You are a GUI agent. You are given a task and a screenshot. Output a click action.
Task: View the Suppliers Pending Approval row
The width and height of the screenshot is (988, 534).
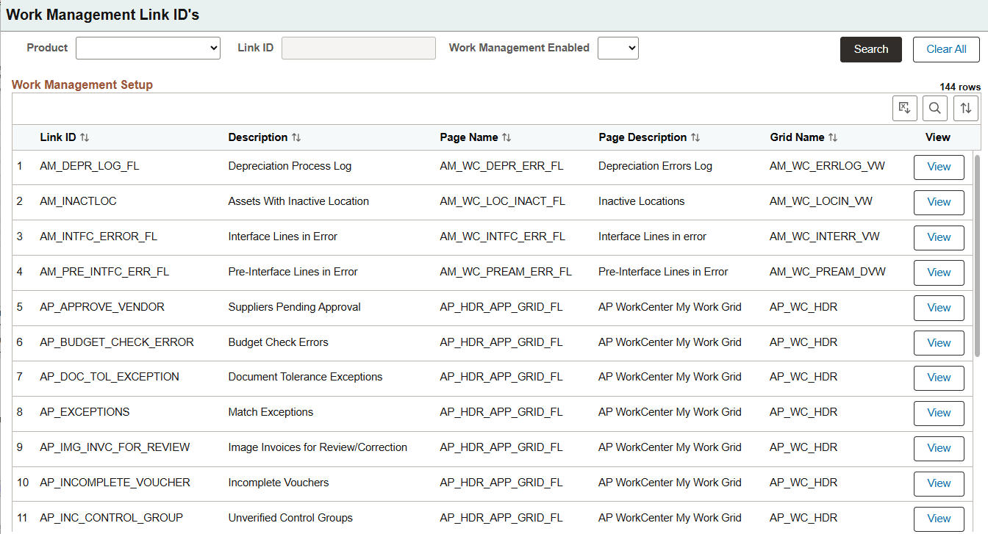coord(939,308)
